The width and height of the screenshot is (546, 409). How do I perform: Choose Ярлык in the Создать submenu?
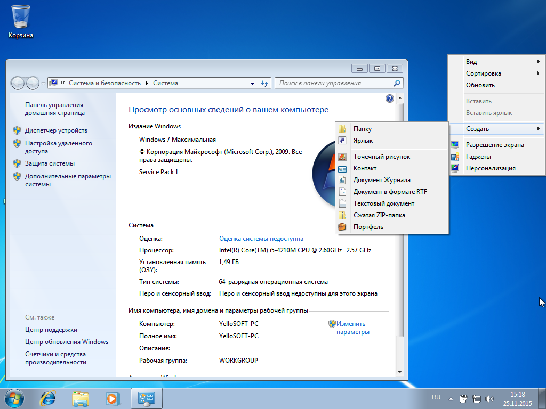392,141
